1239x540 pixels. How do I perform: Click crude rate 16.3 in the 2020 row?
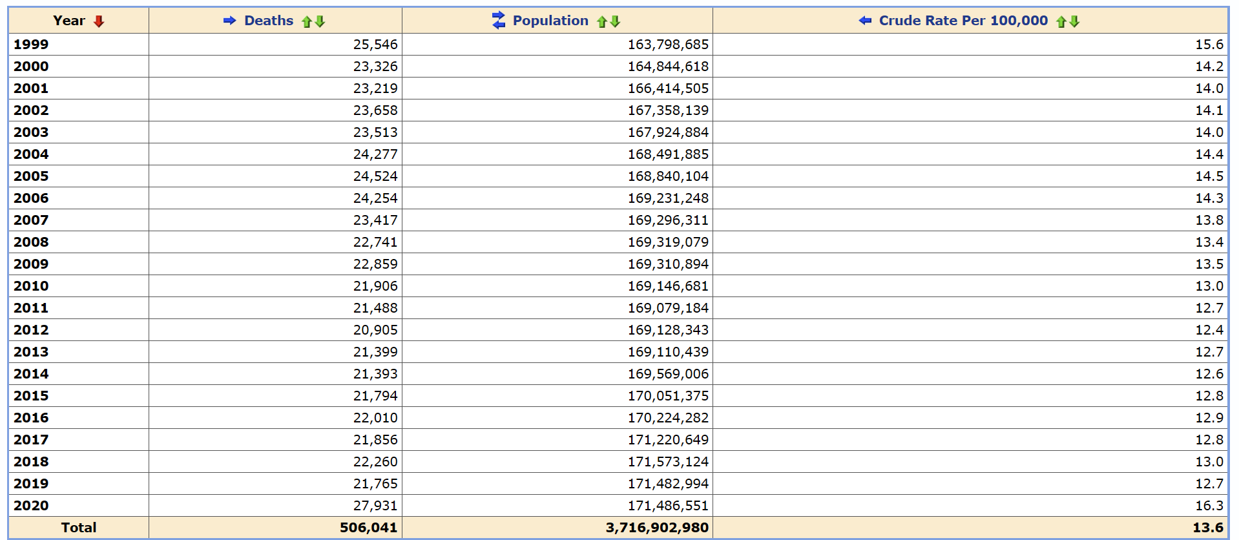point(1209,506)
